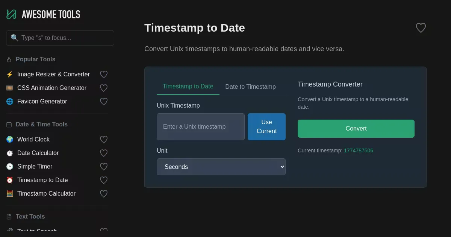Viewport: 451px width, 237px height.
Task: Expand the Unit dropdown showing Seconds
Action: 221,167
